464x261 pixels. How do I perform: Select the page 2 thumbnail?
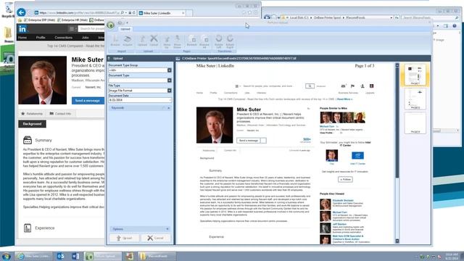click(x=415, y=99)
